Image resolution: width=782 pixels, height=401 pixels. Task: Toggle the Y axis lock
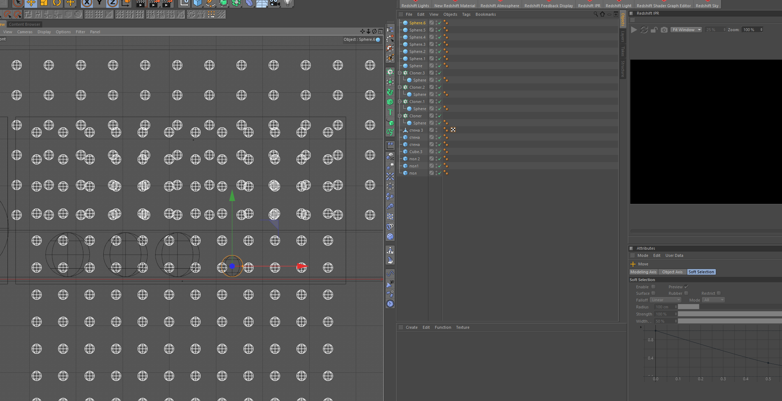(99, 3)
